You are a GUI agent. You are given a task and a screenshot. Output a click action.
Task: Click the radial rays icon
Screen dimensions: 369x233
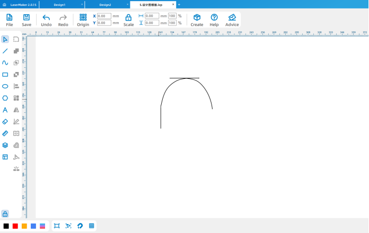pos(16,168)
